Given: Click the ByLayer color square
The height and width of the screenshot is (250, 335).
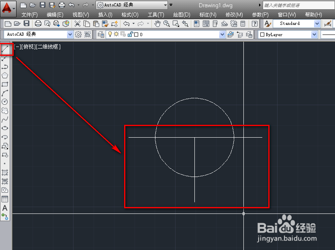Looking at the screenshot, I should pos(262,35).
